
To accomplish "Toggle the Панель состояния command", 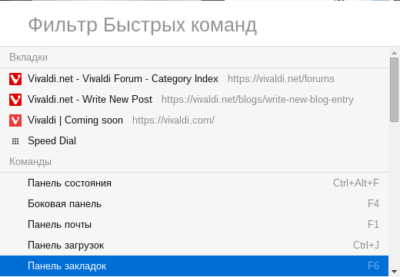I will tap(194, 183).
